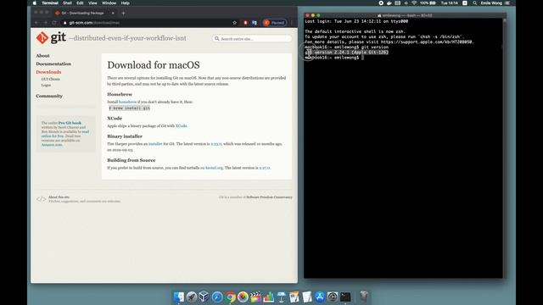
Task: Follow the homebrew link
Action: [127, 102]
